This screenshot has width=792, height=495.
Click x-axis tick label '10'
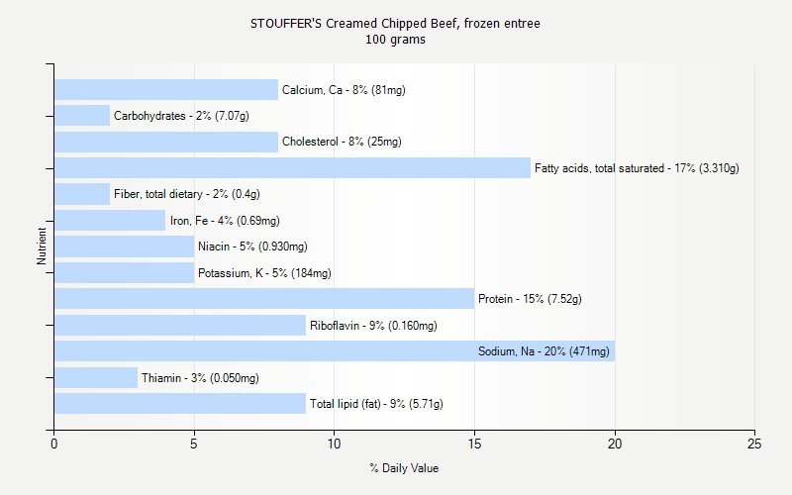(334, 444)
